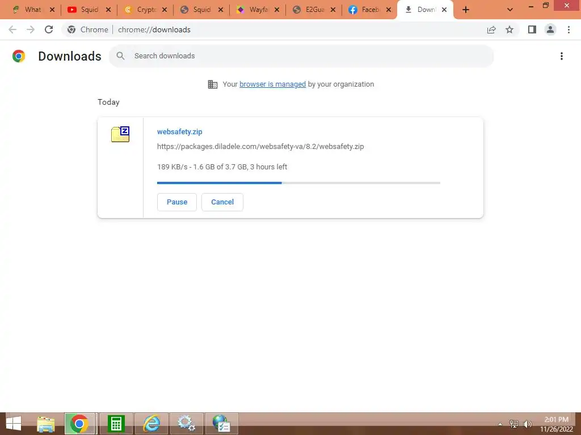
Task: Click the share page icon in address bar
Action: (491, 29)
